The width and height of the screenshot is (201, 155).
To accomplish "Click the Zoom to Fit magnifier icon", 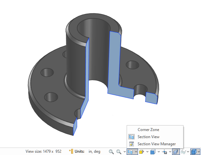I will click(x=111, y=151).
